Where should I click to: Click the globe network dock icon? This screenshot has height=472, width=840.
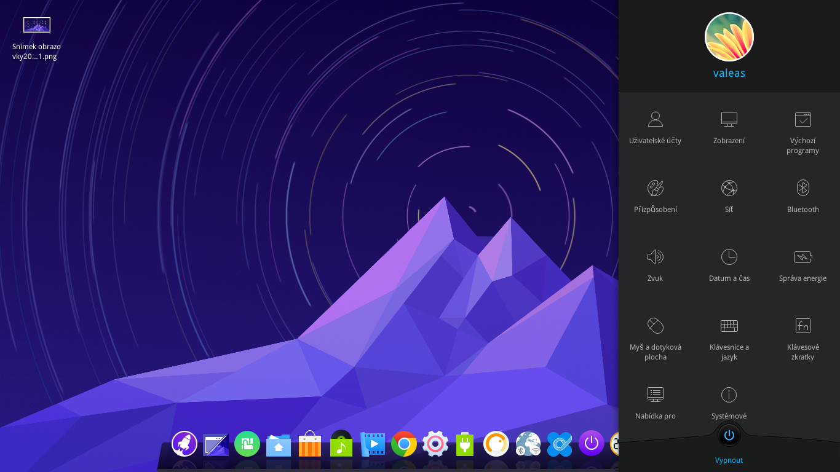point(528,443)
